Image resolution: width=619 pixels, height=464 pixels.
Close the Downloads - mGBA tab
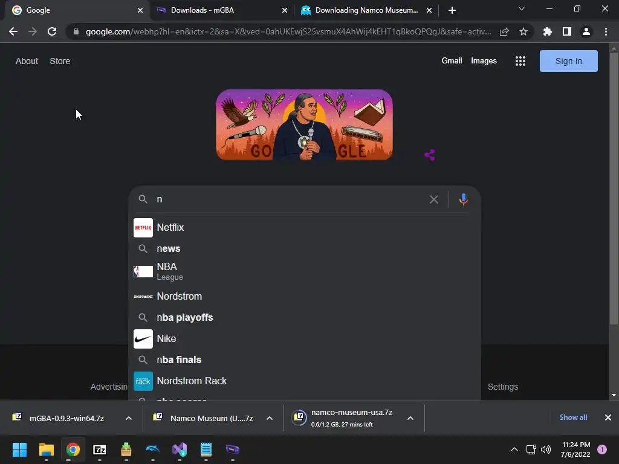click(285, 10)
